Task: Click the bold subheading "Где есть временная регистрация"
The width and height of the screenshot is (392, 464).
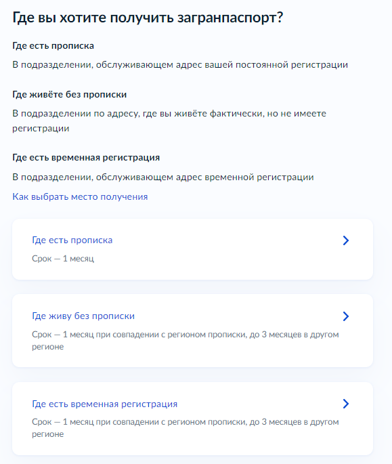Action: (x=86, y=158)
